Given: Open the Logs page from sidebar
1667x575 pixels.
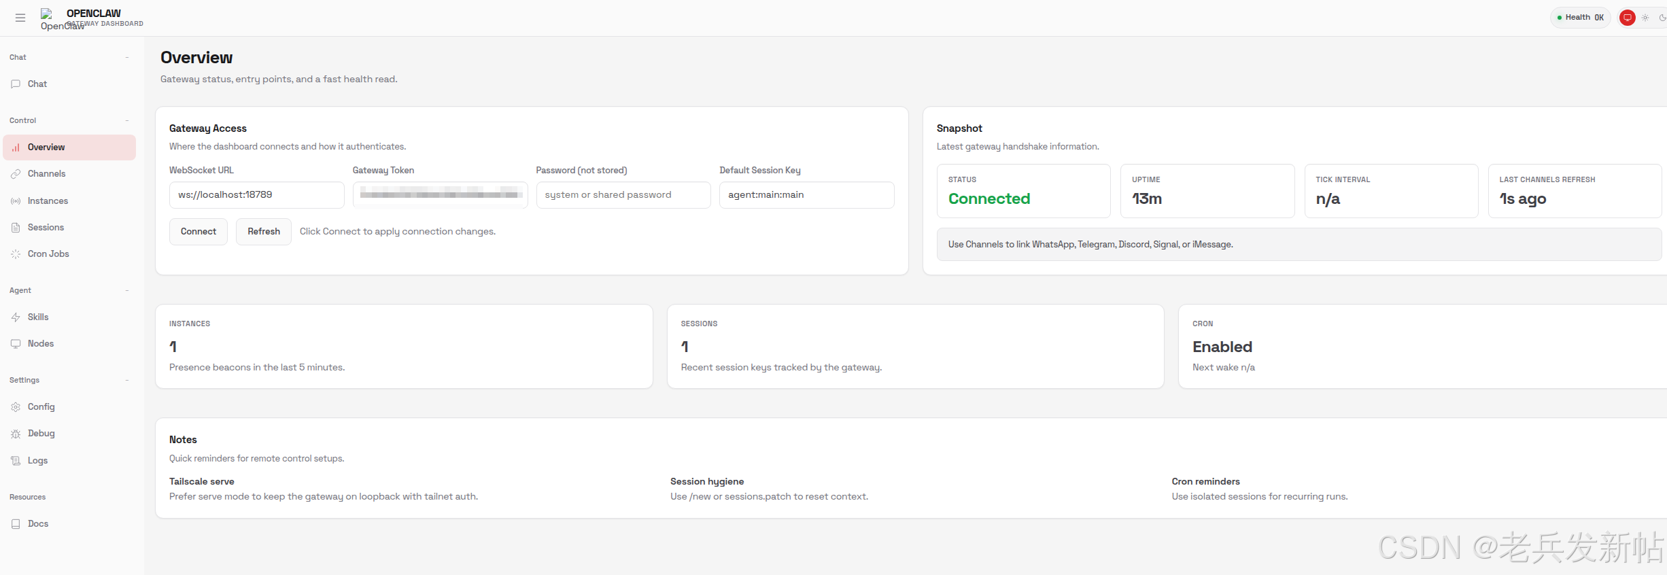Looking at the screenshot, I should pyautogui.click(x=69, y=461).
